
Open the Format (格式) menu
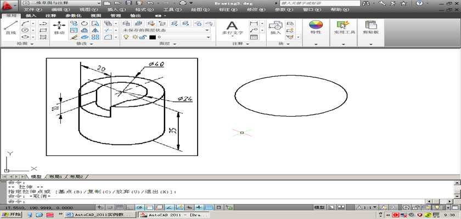142,10
